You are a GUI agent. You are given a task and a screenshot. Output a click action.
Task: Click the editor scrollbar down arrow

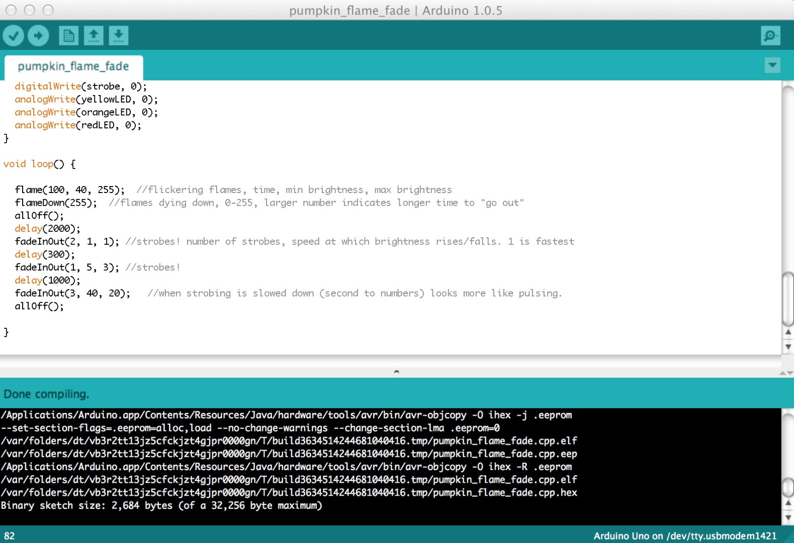[788, 346]
